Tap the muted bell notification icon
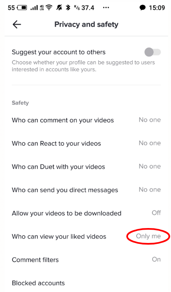Viewport: 171px width, 292px height. (60, 7)
